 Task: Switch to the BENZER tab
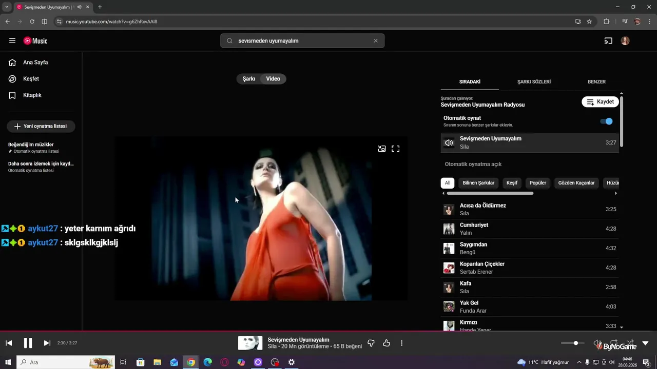(596, 81)
